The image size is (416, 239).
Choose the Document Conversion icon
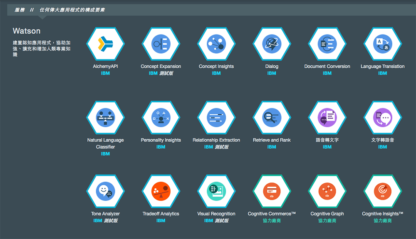(x=327, y=44)
